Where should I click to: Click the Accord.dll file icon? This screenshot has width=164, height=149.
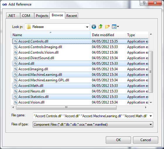tap(15, 64)
